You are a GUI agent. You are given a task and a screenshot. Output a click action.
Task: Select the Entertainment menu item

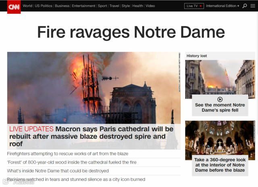point(83,6)
